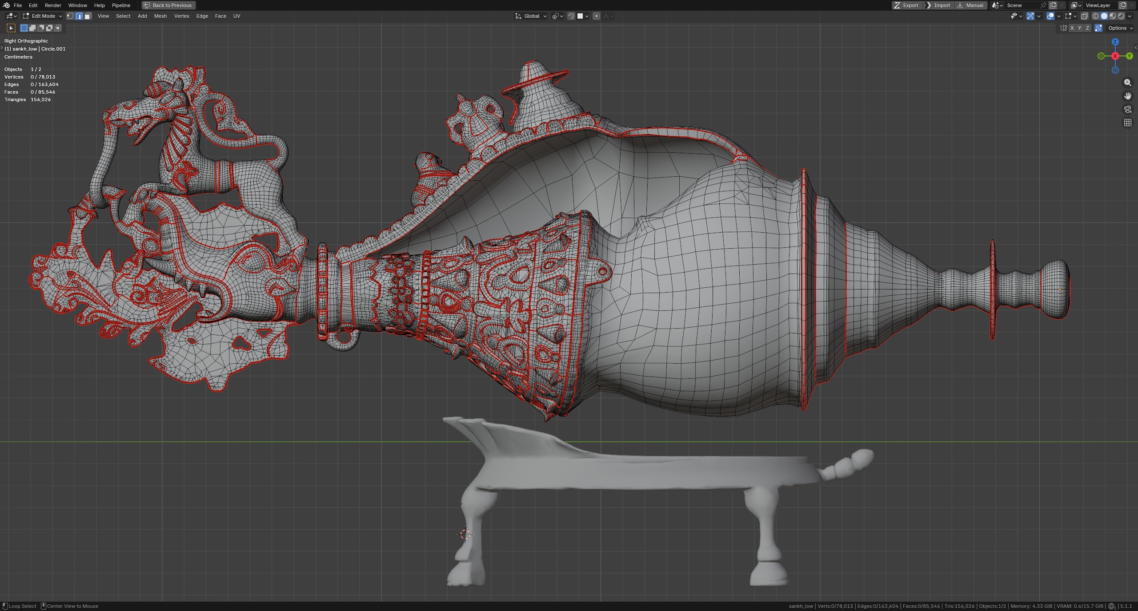The width and height of the screenshot is (1138, 611).
Task: Choose the Subtract selection mode icon
Action: pyautogui.click(x=41, y=28)
